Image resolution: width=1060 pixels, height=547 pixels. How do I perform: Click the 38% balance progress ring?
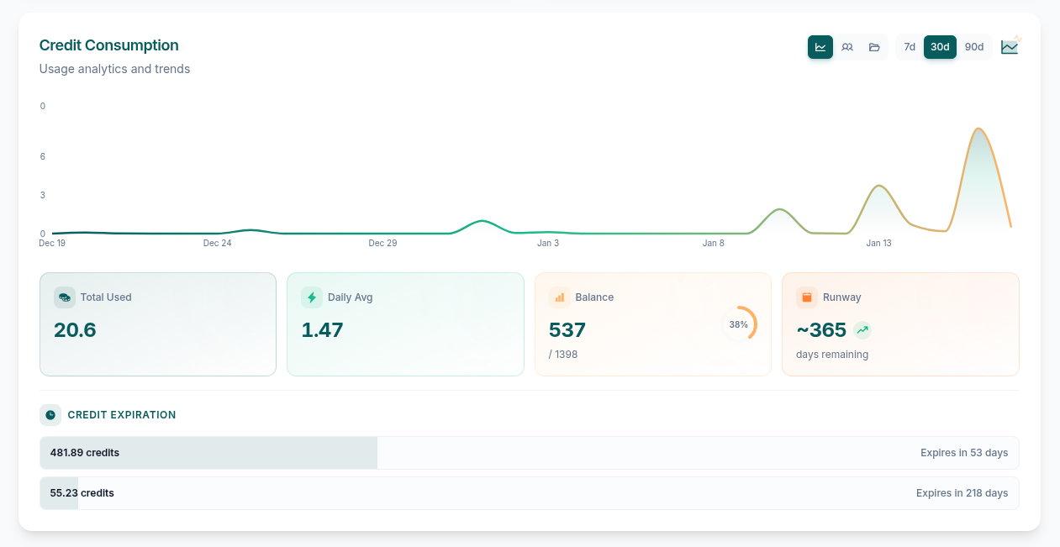point(739,324)
